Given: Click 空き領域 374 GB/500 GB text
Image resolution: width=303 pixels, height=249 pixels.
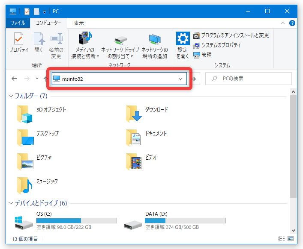Looking at the screenshot, I should pyautogui.click(x=172, y=227).
